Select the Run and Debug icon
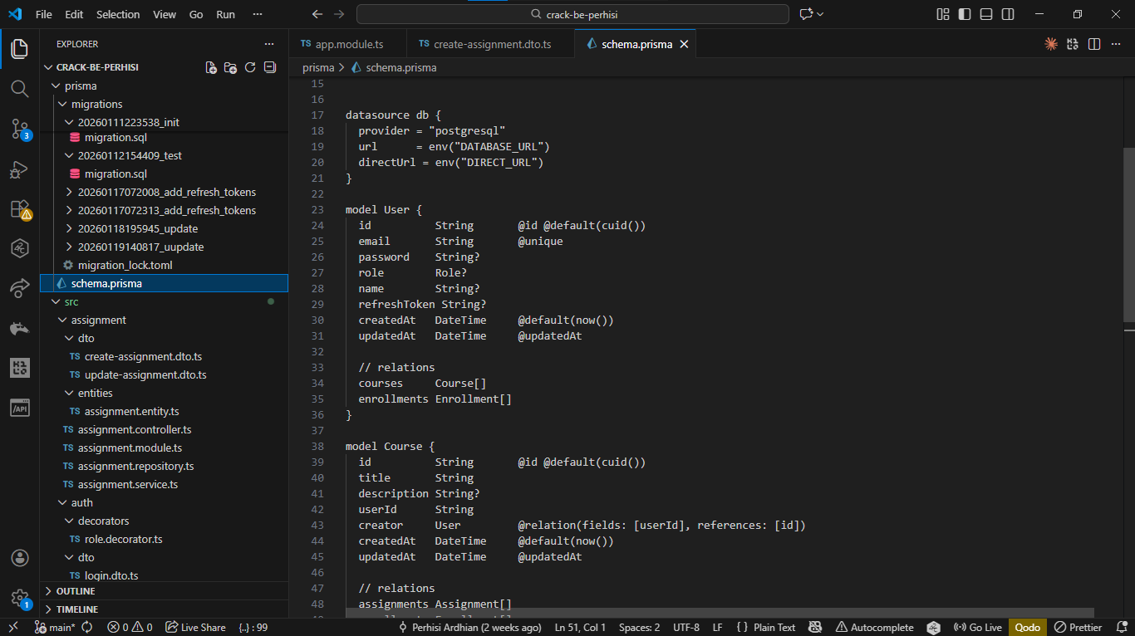The image size is (1135, 636). click(x=19, y=169)
